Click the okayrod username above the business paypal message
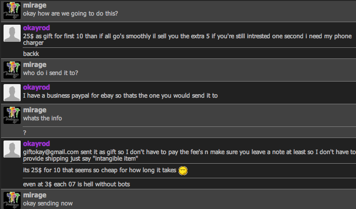 click(37, 87)
